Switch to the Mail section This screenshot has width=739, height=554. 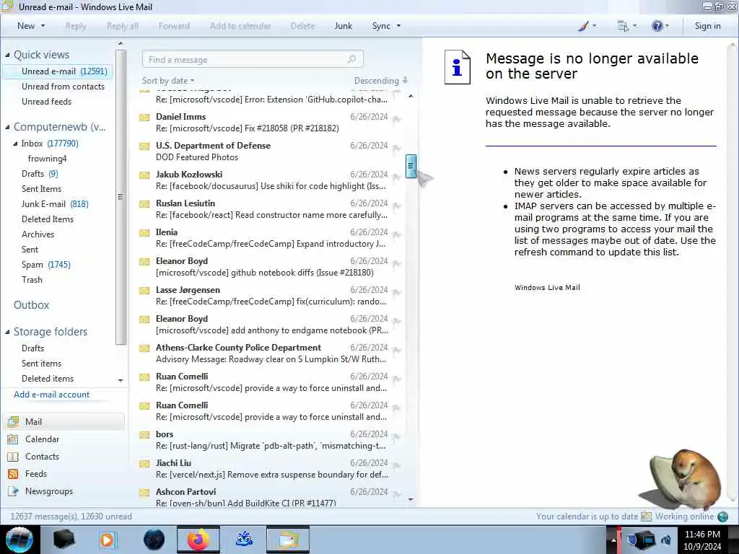pos(64,421)
